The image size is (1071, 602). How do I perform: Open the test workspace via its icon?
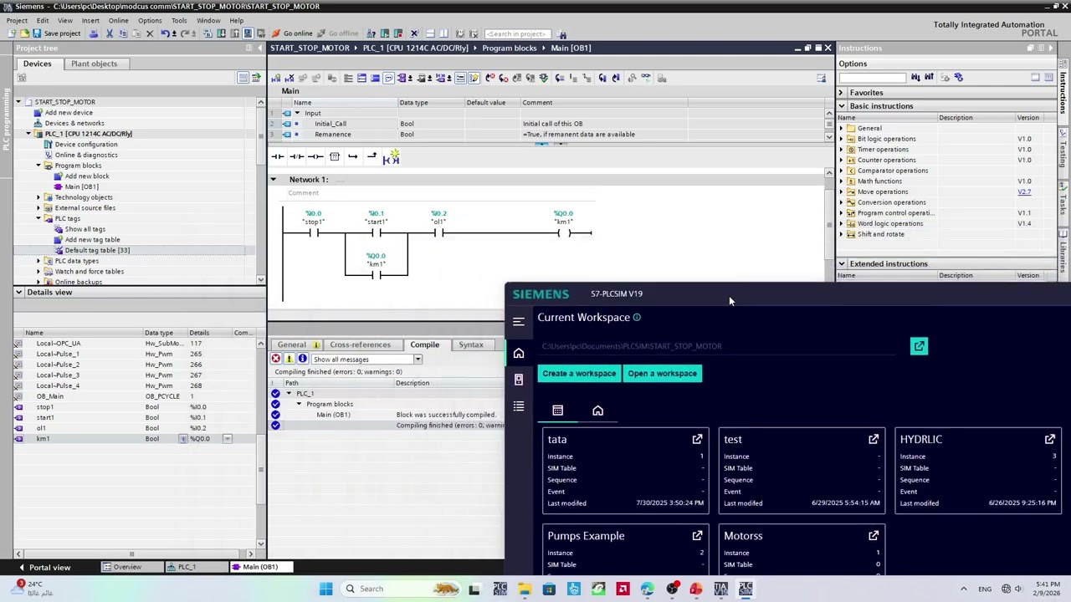point(874,439)
